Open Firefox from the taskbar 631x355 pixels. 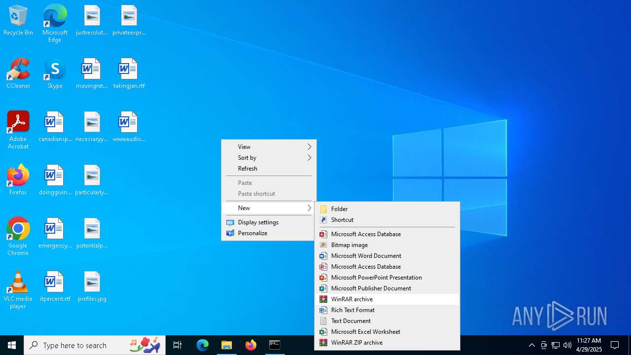click(251, 345)
